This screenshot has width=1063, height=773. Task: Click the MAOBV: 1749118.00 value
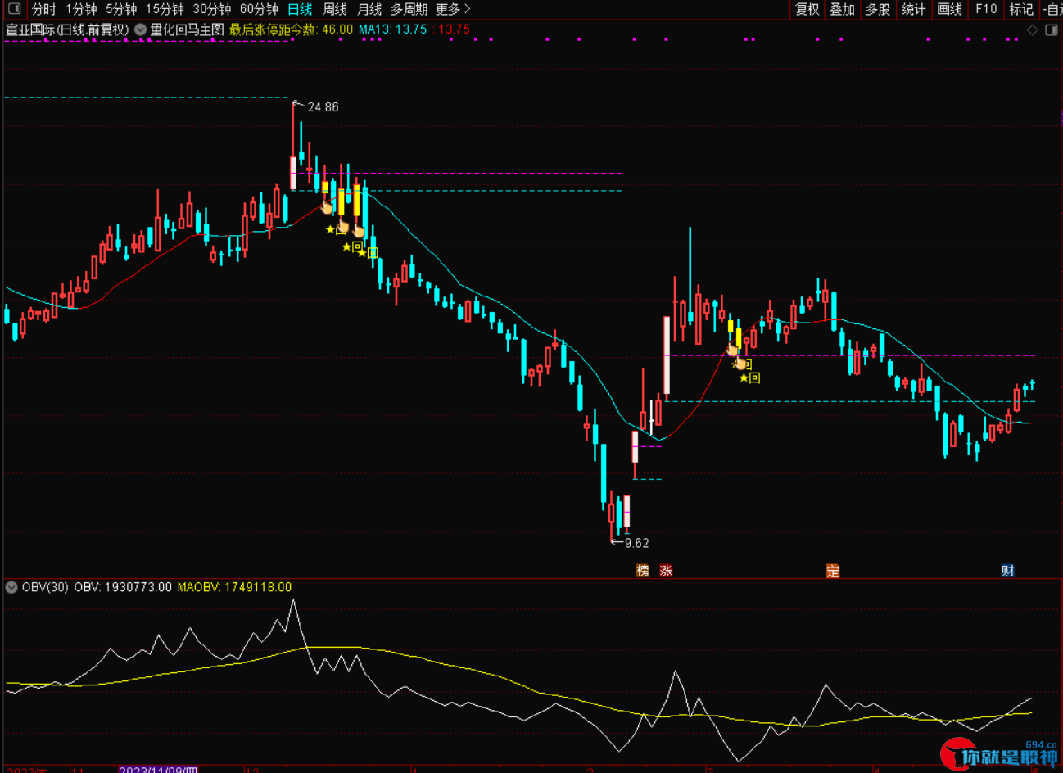point(234,587)
